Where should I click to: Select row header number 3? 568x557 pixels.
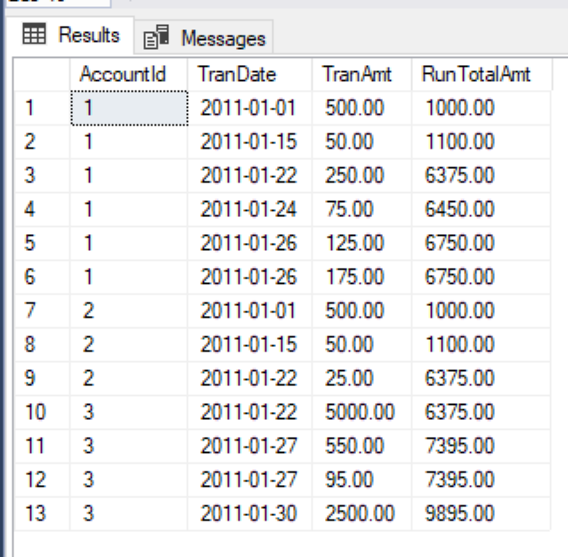point(42,176)
